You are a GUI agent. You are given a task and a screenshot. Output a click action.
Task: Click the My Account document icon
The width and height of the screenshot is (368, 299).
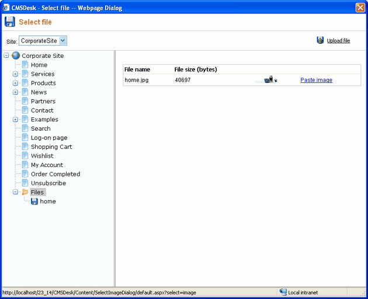(25, 165)
